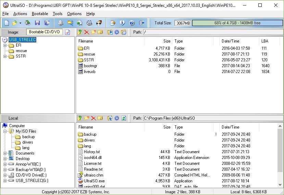Screen dimensions: 284x195
Task: Click the green Refresh icon in Local toolbar
Action: point(124,118)
